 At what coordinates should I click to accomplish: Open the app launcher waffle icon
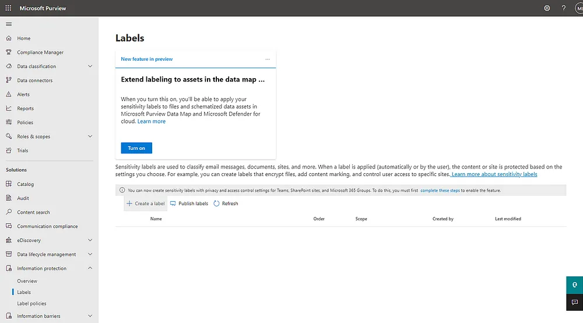click(x=8, y=8)
